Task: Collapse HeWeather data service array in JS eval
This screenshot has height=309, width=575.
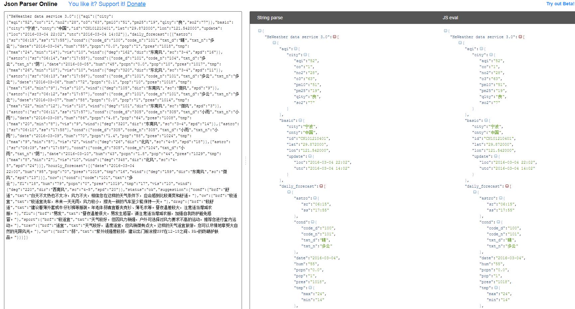Action: point(520,37)
